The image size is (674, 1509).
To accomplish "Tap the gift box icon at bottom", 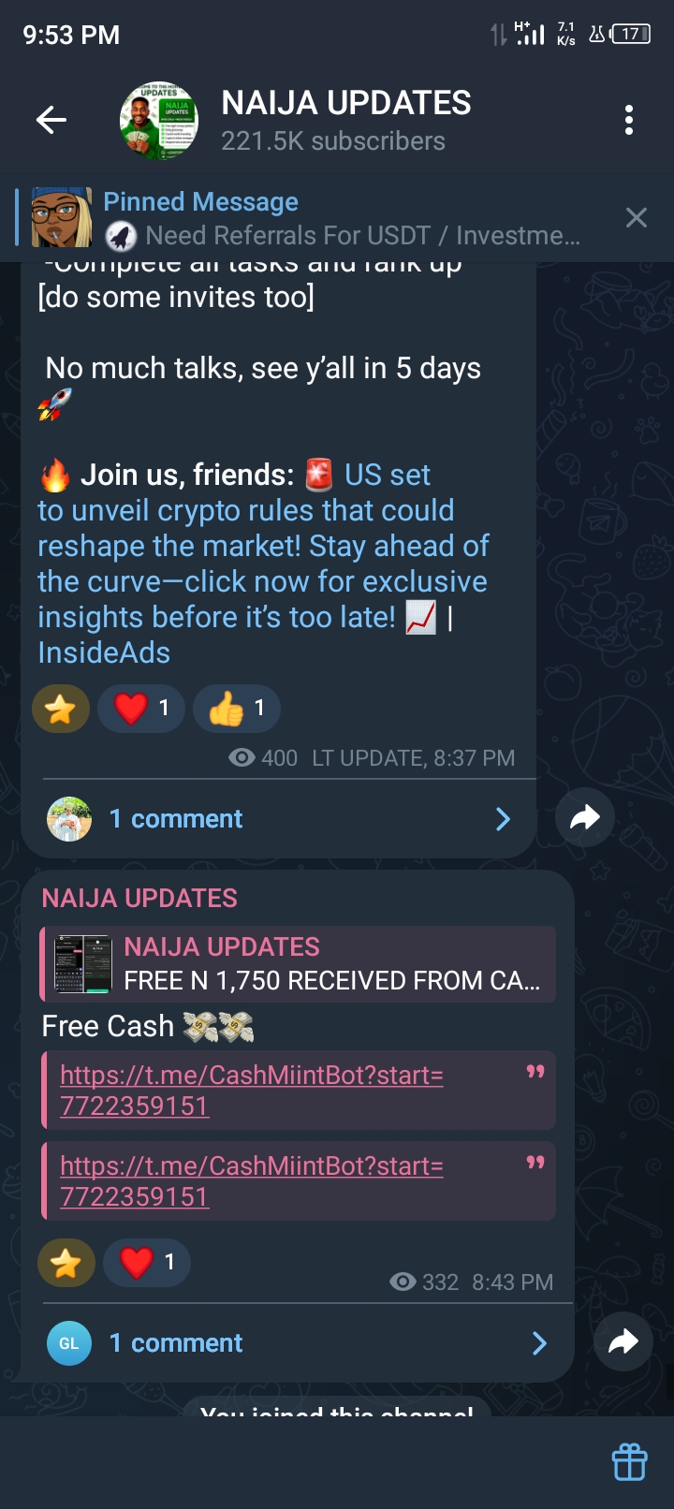I will tap(629, 1462).
